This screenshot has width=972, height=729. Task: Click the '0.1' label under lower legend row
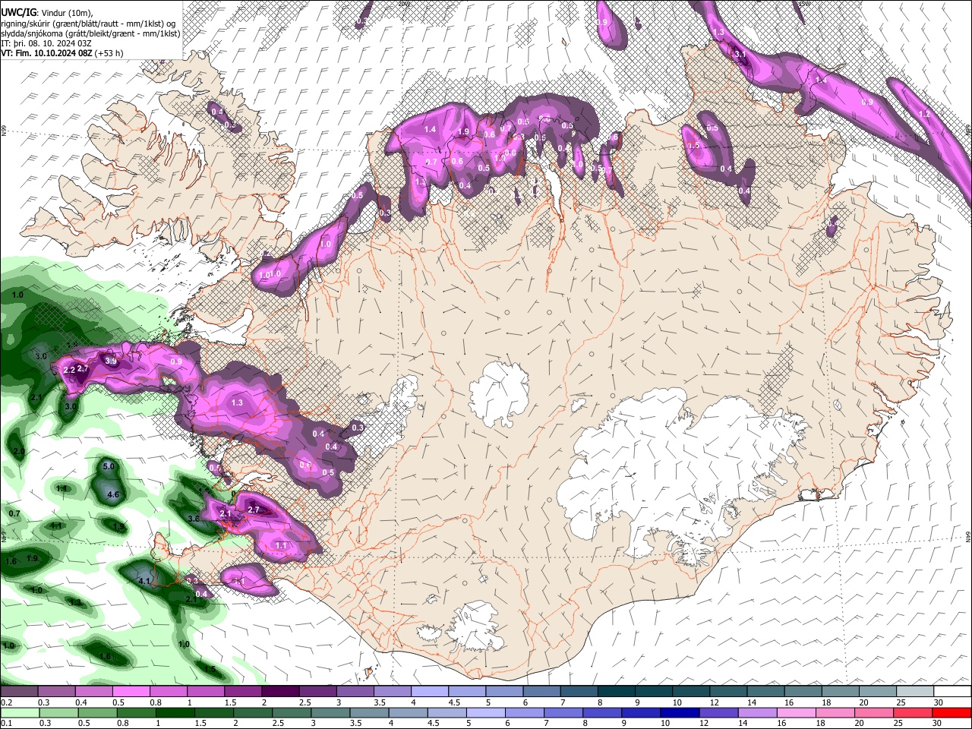pos(6,724)
